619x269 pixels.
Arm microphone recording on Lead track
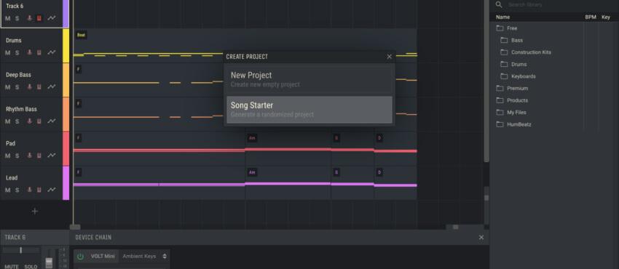pos(30,190)
